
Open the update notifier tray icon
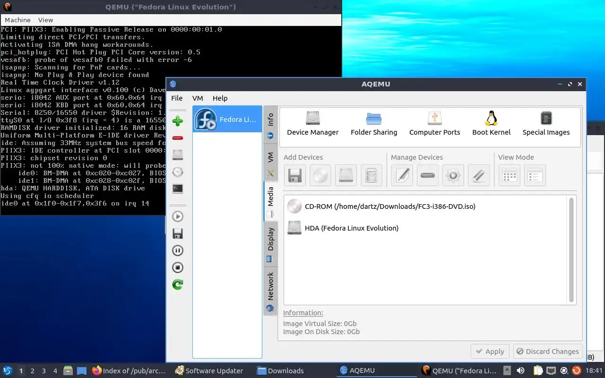coord(576,371)
